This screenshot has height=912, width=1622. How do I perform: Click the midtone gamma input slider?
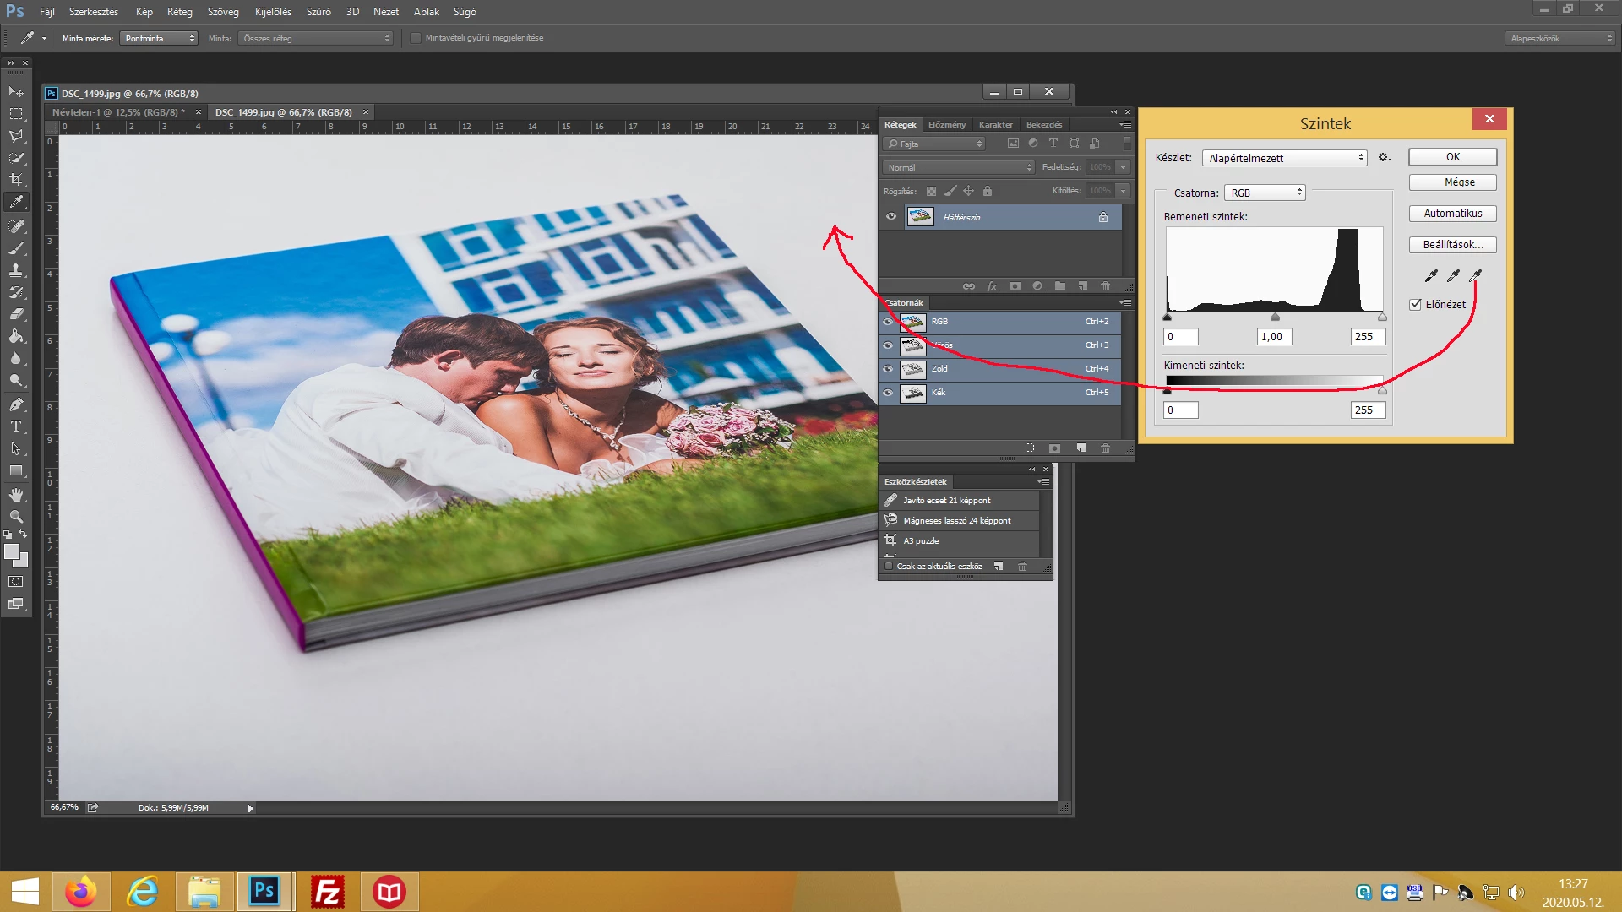[1275, 318]
